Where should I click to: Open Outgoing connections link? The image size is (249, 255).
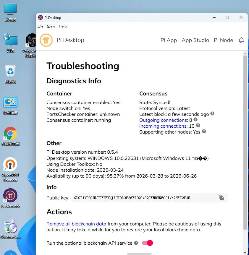[x=163, y=120]
